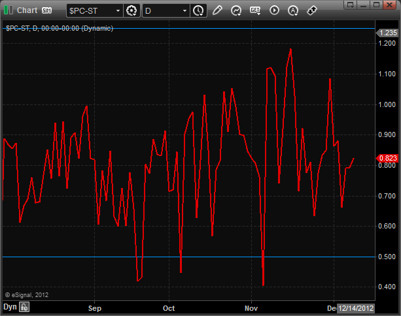Open the symbol settings gear menu
Screen dimensions: 401x316
tap(131, 10)
